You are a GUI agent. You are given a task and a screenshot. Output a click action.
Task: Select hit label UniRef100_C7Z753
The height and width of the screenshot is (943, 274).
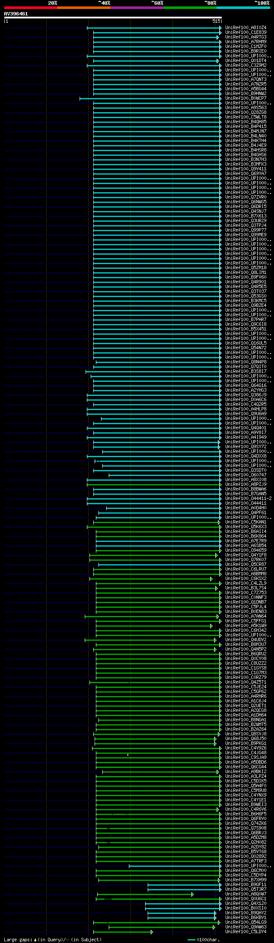point(246,593)
